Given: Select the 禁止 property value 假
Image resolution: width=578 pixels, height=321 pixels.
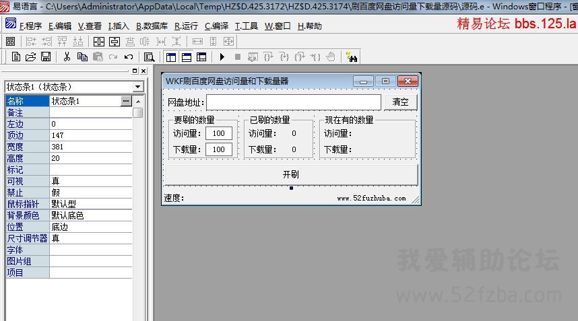Looking at the screenshot, I should [91, 192].
